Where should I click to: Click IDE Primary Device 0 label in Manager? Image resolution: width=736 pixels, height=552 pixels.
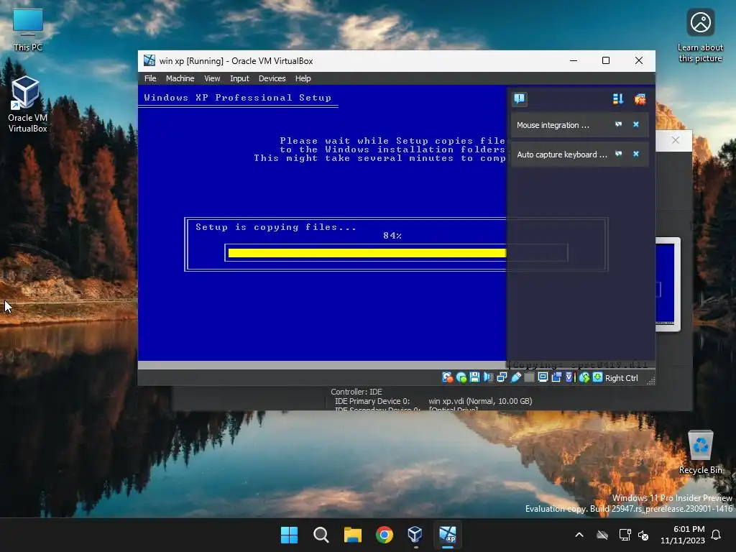372,401
